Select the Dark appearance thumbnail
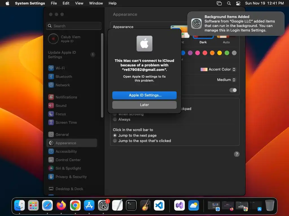Screen dimensions: 289x216 (x=203, y=37)
